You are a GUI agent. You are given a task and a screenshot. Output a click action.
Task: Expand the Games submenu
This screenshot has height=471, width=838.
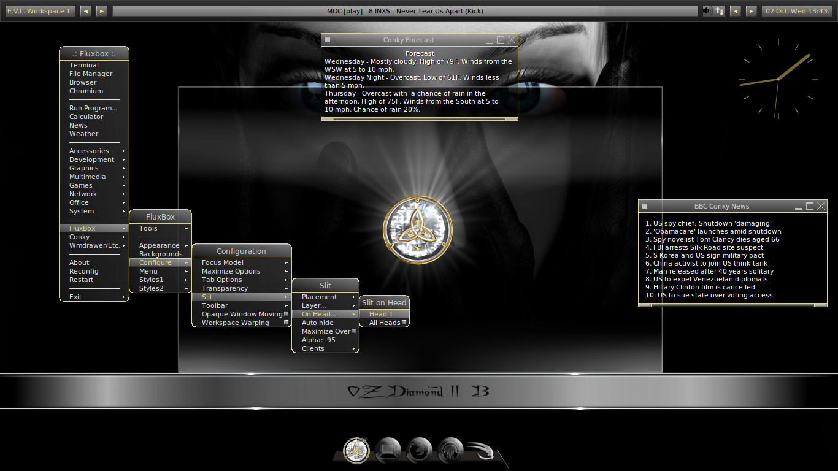pos(94,185)
